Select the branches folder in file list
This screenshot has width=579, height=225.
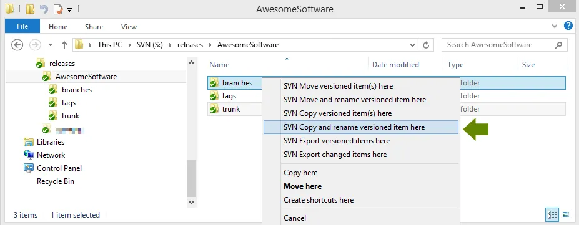[237, 83]
